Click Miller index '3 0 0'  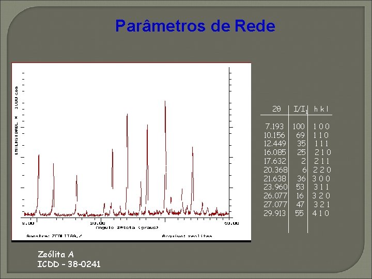(321, 178)
